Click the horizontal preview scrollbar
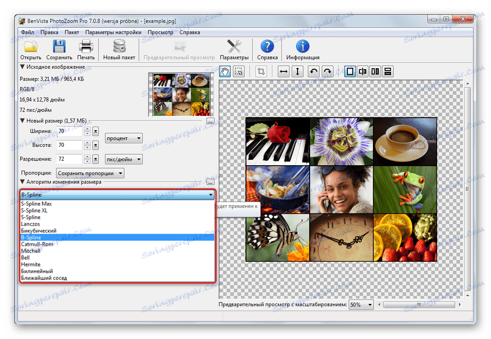The width and height of the screenshot is (491, 339). pyautogui.click(x=419, y=304)
